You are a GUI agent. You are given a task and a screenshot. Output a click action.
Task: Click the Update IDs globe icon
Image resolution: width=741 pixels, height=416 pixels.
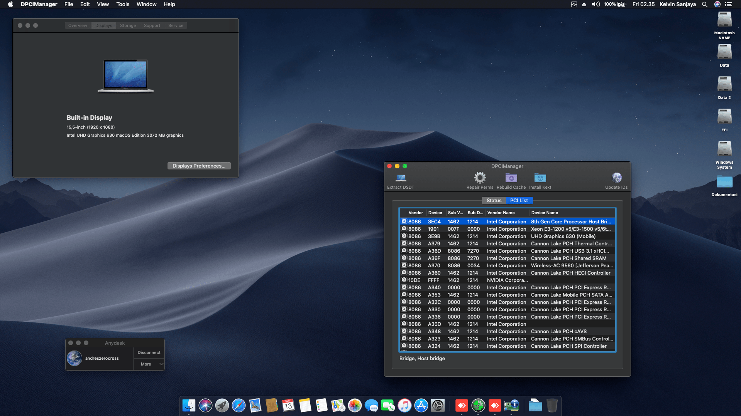pyautogui.click(x=616, y=178)
